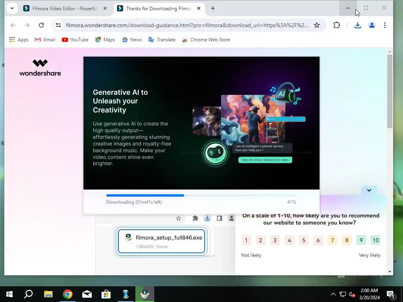
Task: Click download icon in guidance illustration
Action: pyautogui.click(x=207, y=218)
